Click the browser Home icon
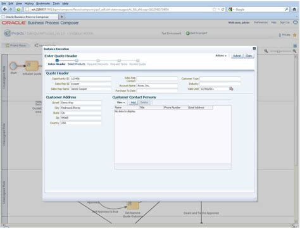Viewport: 300px width, 229px height. [294, 9]
